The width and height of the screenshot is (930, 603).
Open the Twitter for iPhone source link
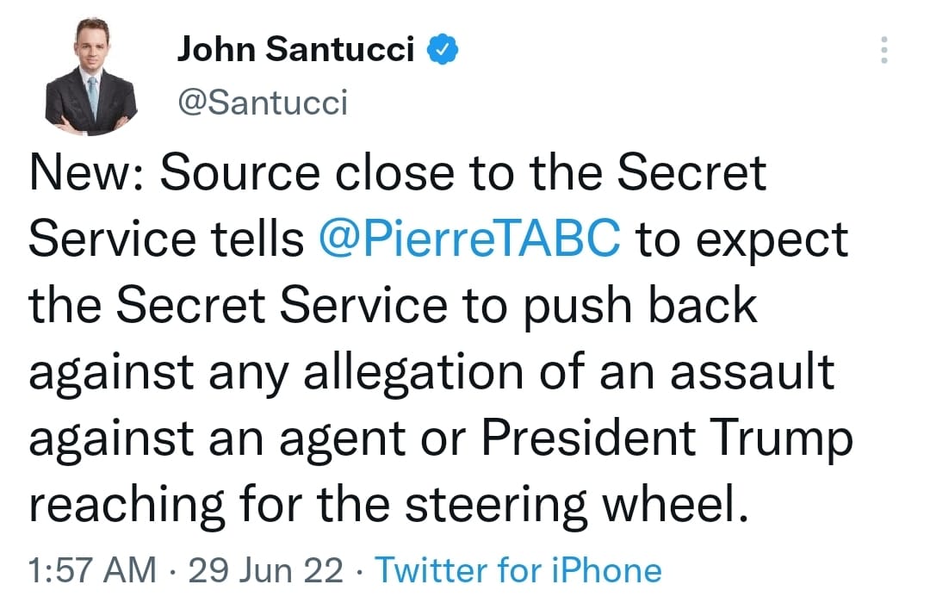pyautogui.click(x=519, y=570)
